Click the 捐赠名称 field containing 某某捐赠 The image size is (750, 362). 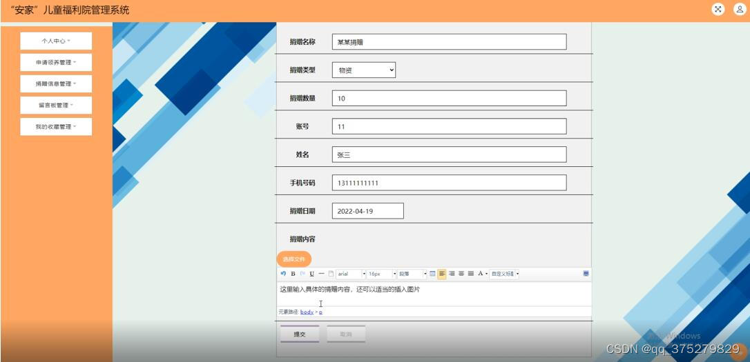(x=449, y=41)
